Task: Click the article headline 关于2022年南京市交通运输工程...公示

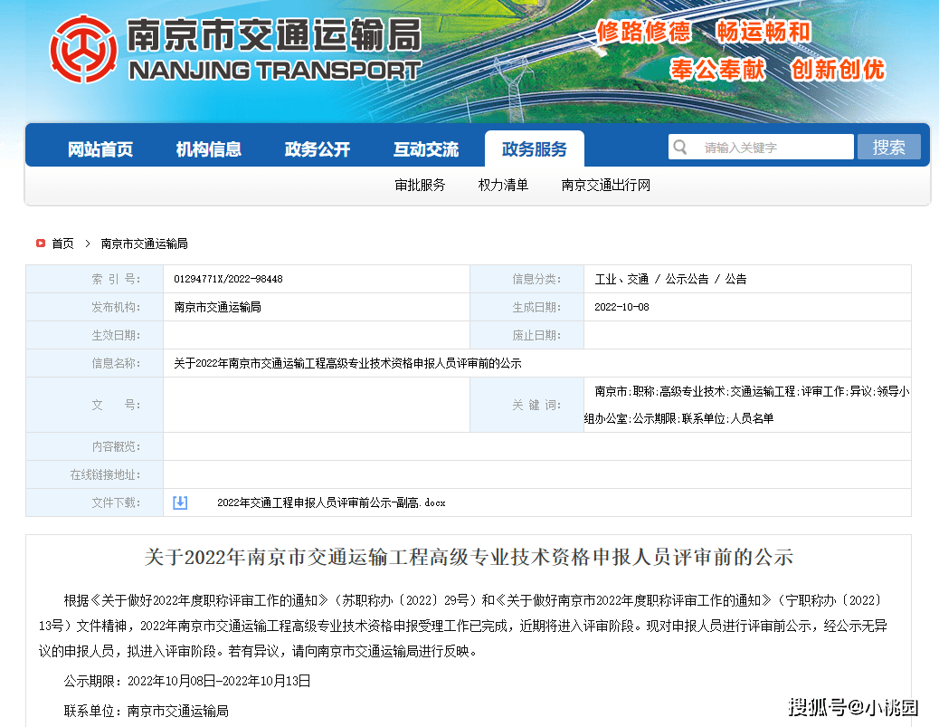Action: (469, 557)
